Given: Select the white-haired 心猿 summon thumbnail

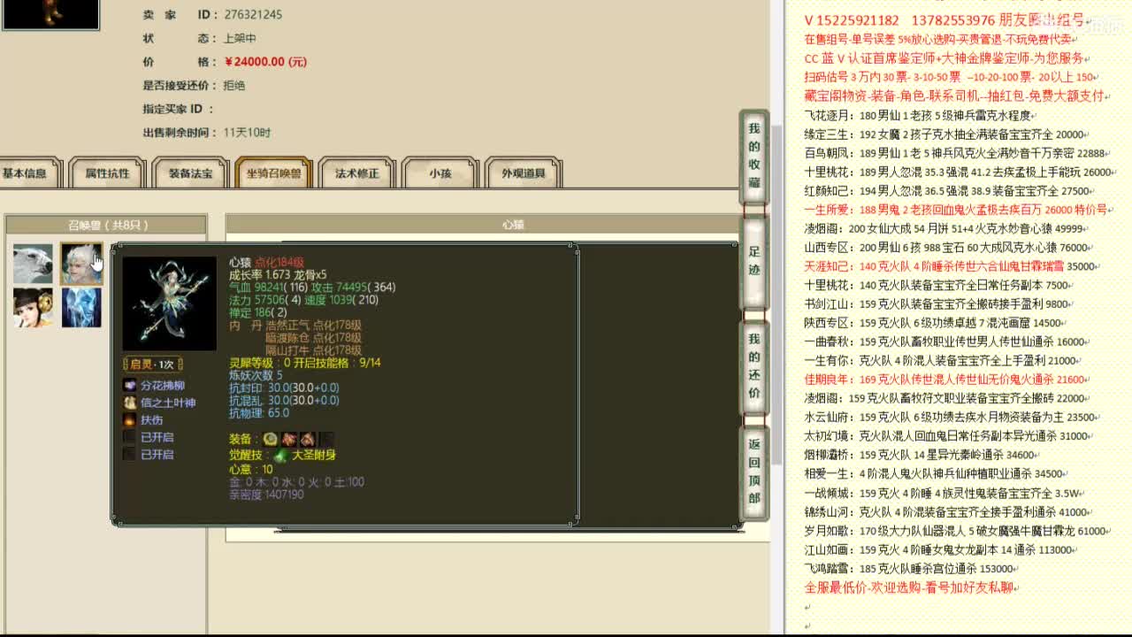Looking at the screenshot, I should (80, 264).
